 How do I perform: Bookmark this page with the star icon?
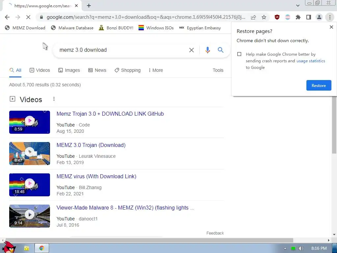264,17
